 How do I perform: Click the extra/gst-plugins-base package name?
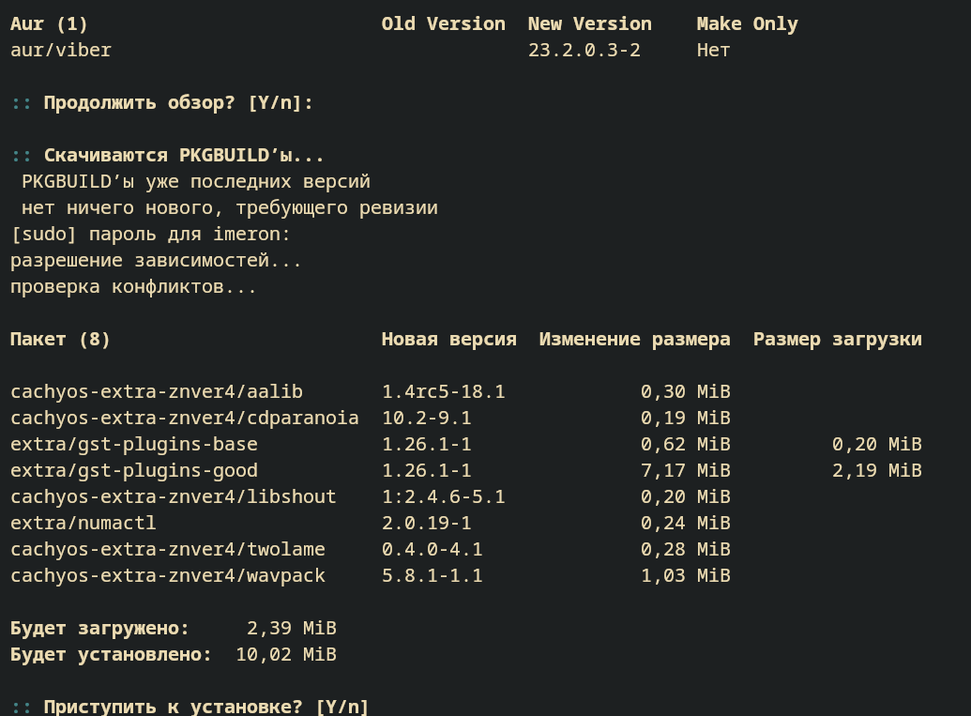[x=134, y=444]
